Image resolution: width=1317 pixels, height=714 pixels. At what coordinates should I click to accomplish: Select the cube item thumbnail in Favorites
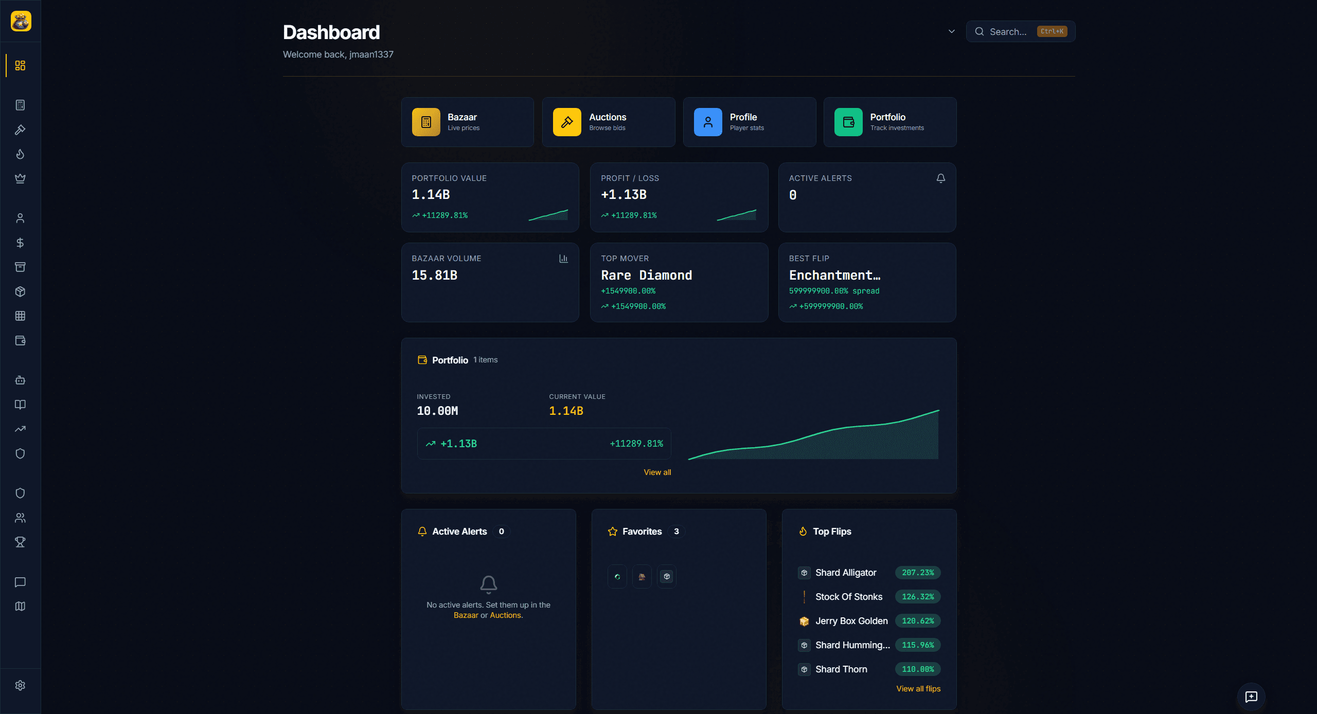click(667, 576)
